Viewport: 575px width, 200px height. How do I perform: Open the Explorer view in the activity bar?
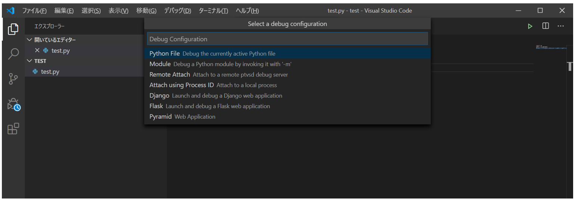[x=13, y=29]
